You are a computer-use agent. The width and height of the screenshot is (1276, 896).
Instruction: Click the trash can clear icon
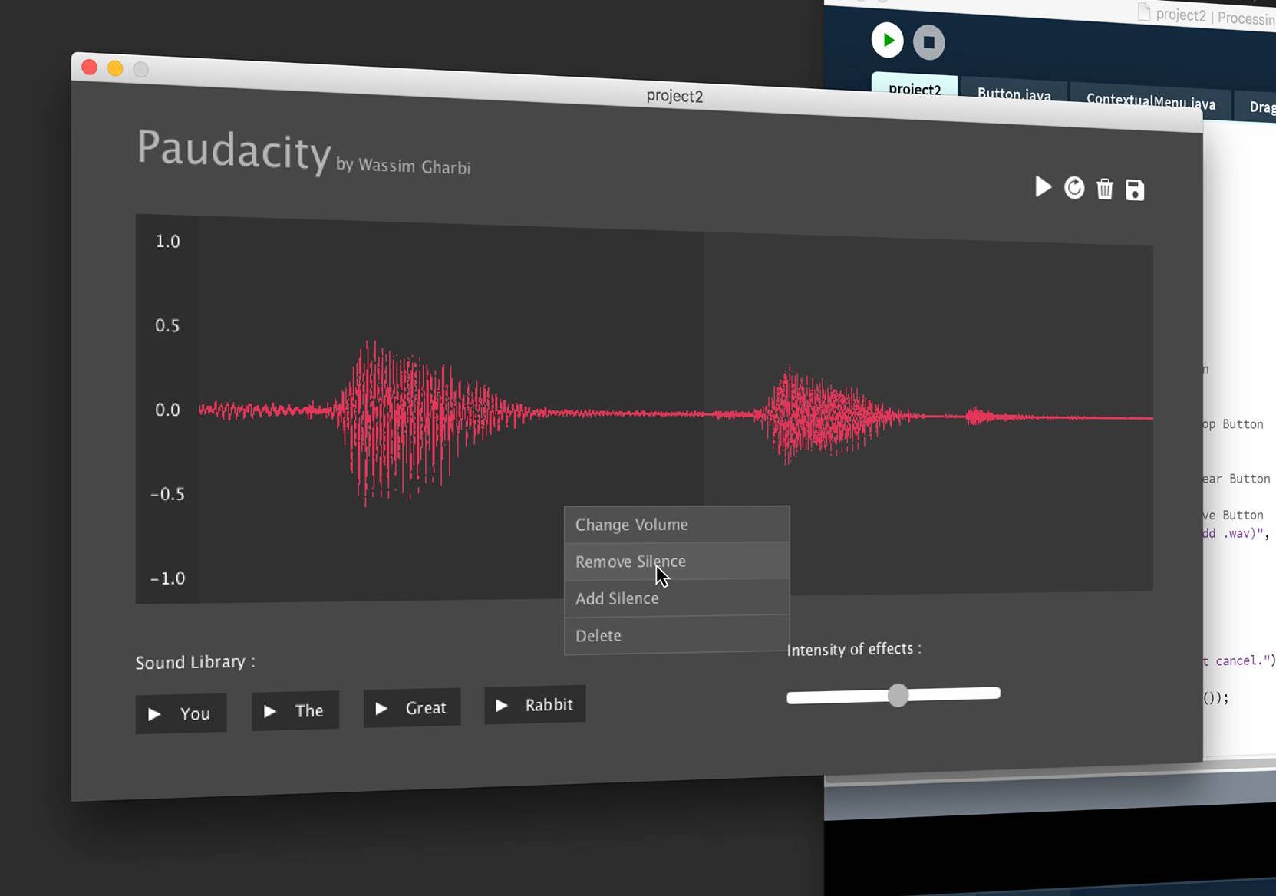coord(1104,189)
